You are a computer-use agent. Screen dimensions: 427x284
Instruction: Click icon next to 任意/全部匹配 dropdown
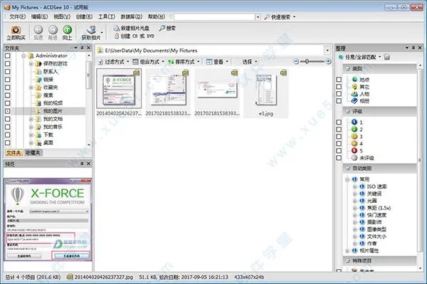(x=387, y=57)
